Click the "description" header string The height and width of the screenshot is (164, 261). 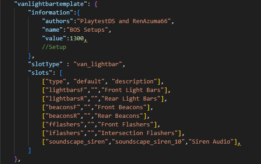click(134, 82)
